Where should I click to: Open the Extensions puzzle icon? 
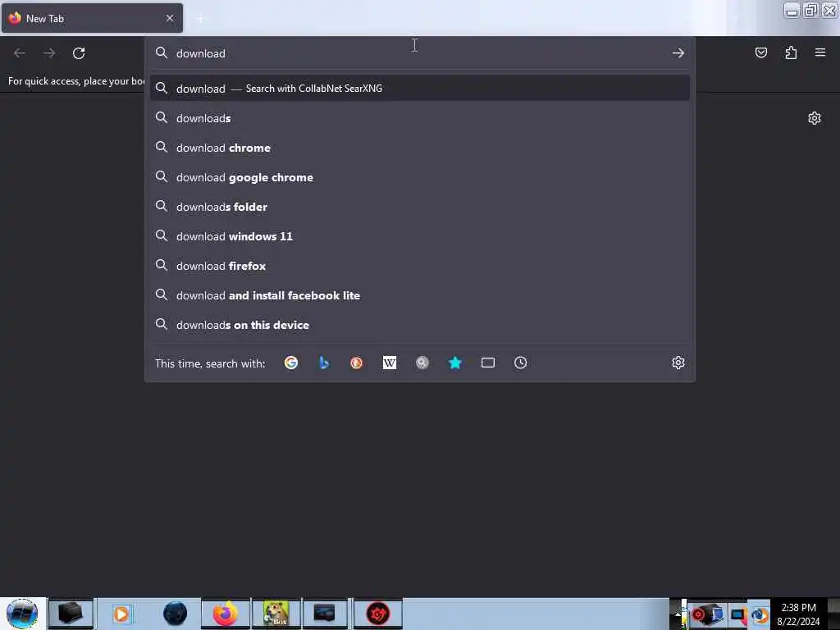click(x=791, y=52)
